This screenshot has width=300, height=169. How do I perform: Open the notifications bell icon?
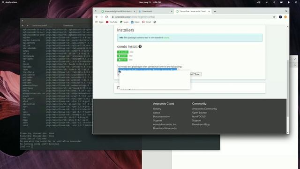289,2
